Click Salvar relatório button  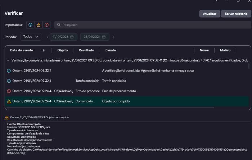tap(236, 14)
